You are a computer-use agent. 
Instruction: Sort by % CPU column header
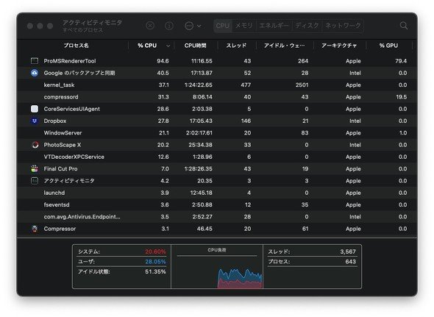[147, 46]
